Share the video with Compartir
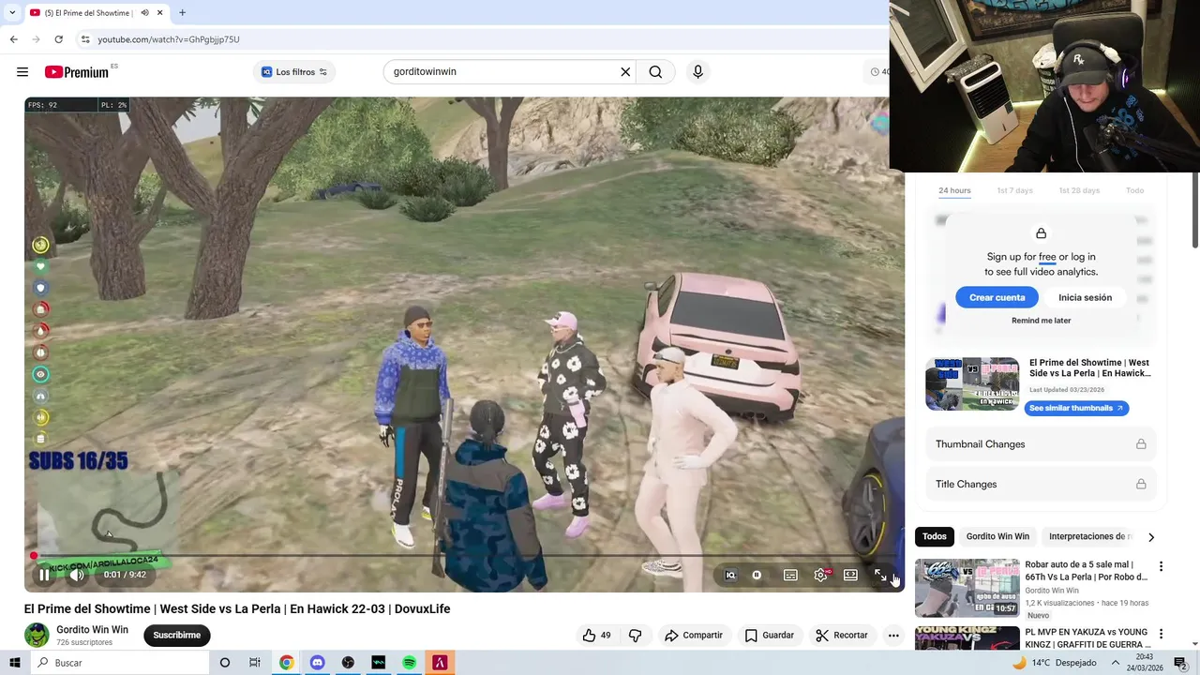Screen dimensions: 1200x675 (694, 636)
